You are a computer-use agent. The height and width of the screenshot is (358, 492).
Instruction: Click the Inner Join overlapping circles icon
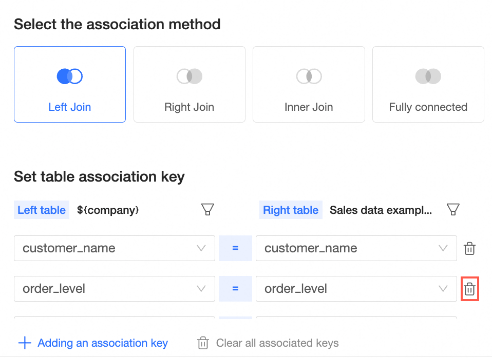pyautogui.click(x=309, y=76)
